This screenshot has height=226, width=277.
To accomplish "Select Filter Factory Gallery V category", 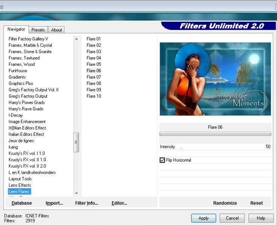I will click(28, 39).
